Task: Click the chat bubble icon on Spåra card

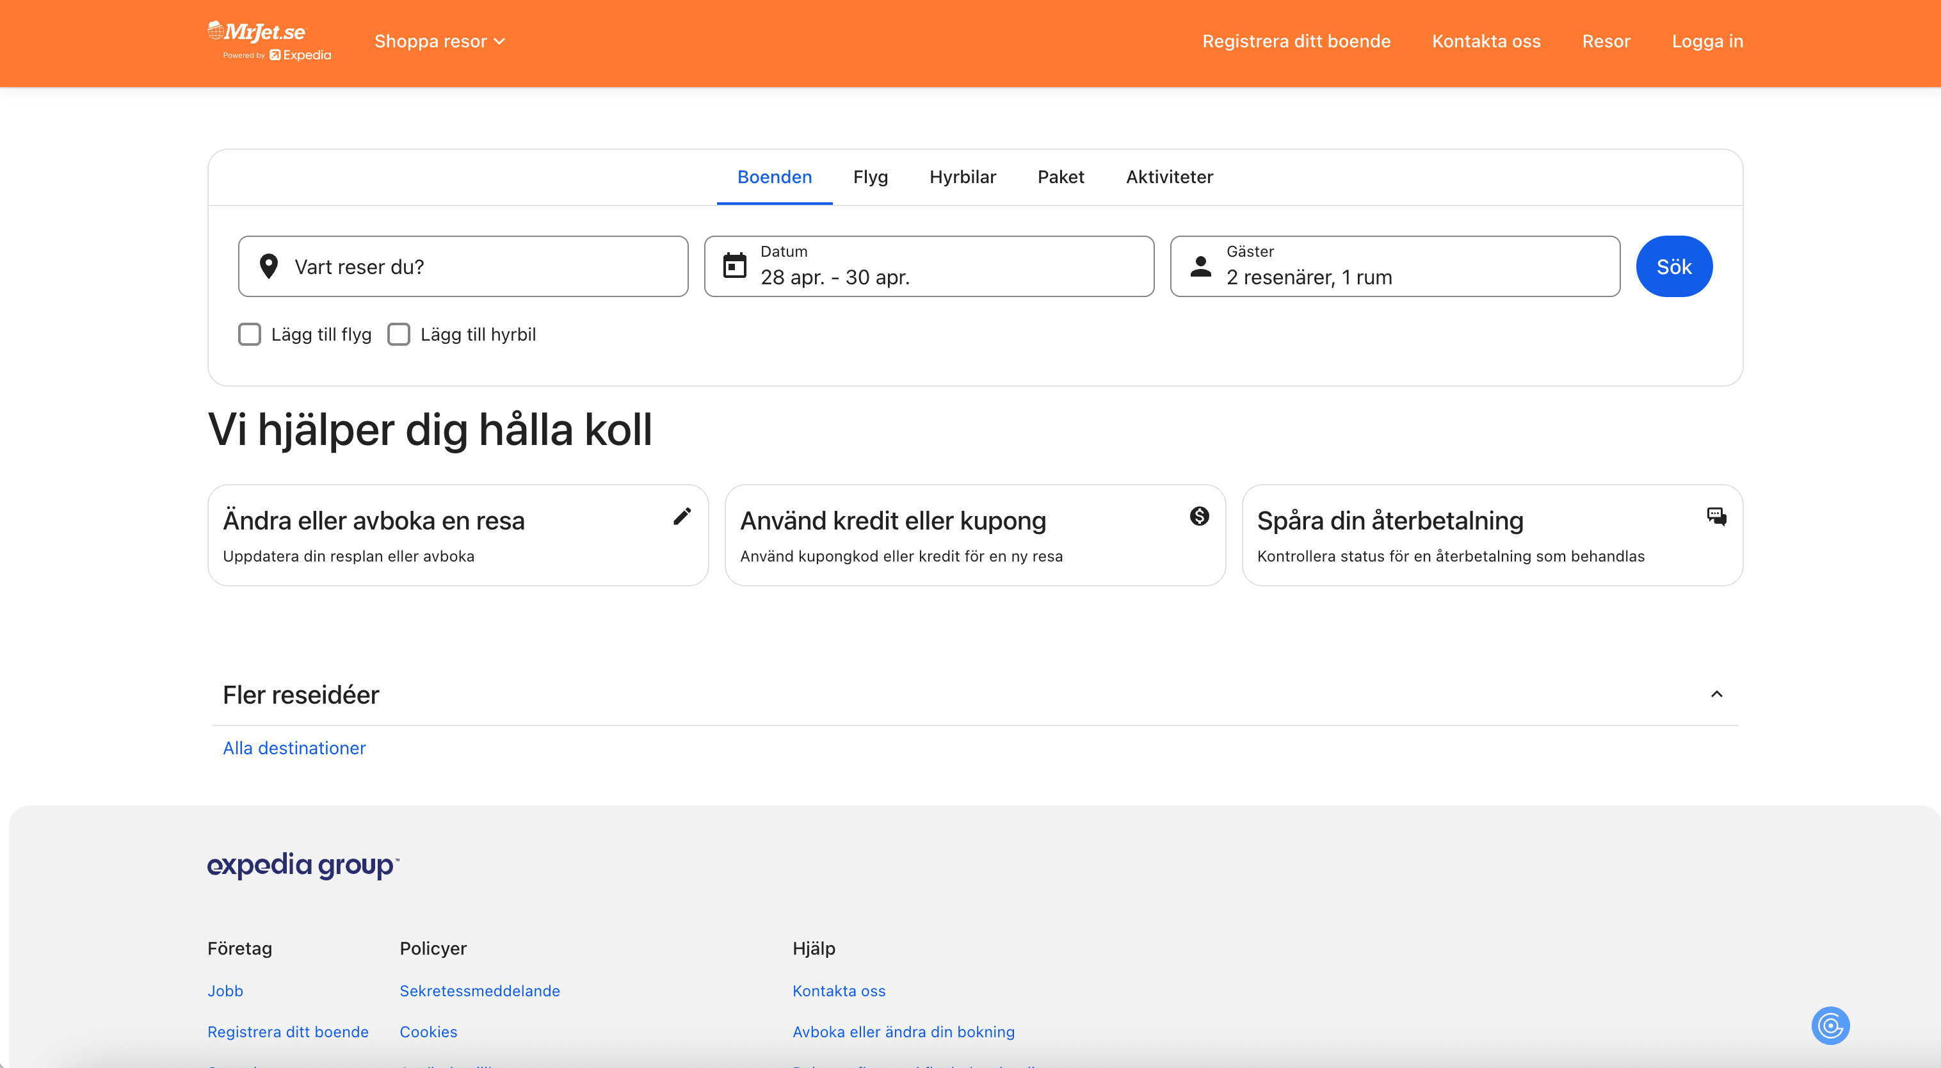Action: pyautogui.click(x=1716, y=516)
